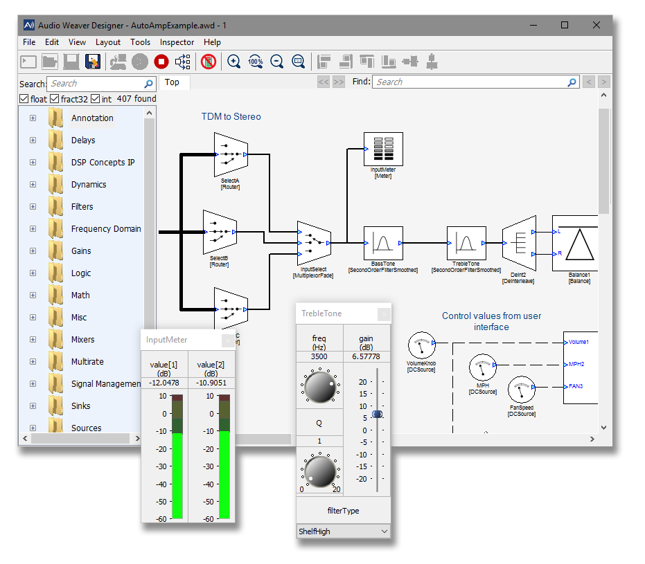Click the find previous < button
Screen dimensions: 645x564
[589, 82]
